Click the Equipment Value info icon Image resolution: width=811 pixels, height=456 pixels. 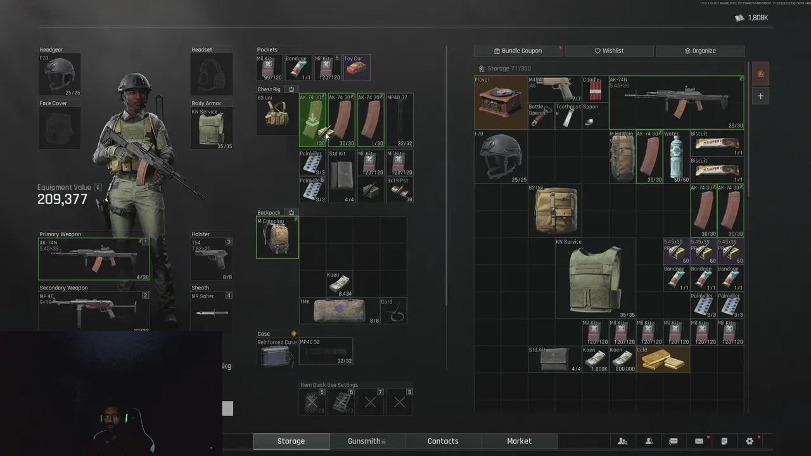click(x=98, y=187)
